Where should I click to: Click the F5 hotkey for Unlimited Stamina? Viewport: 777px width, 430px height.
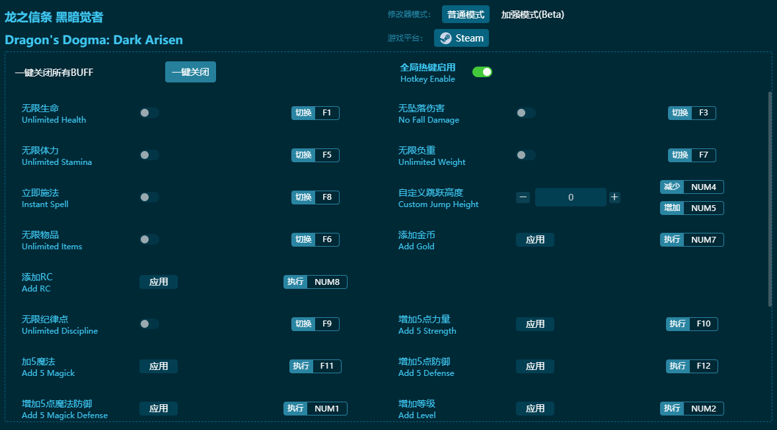[x=315, y=155]
